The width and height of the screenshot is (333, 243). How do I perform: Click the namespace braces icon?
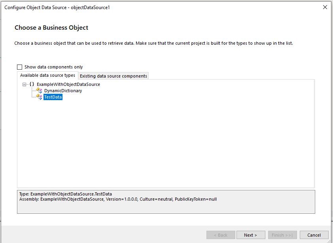[32, 84]
